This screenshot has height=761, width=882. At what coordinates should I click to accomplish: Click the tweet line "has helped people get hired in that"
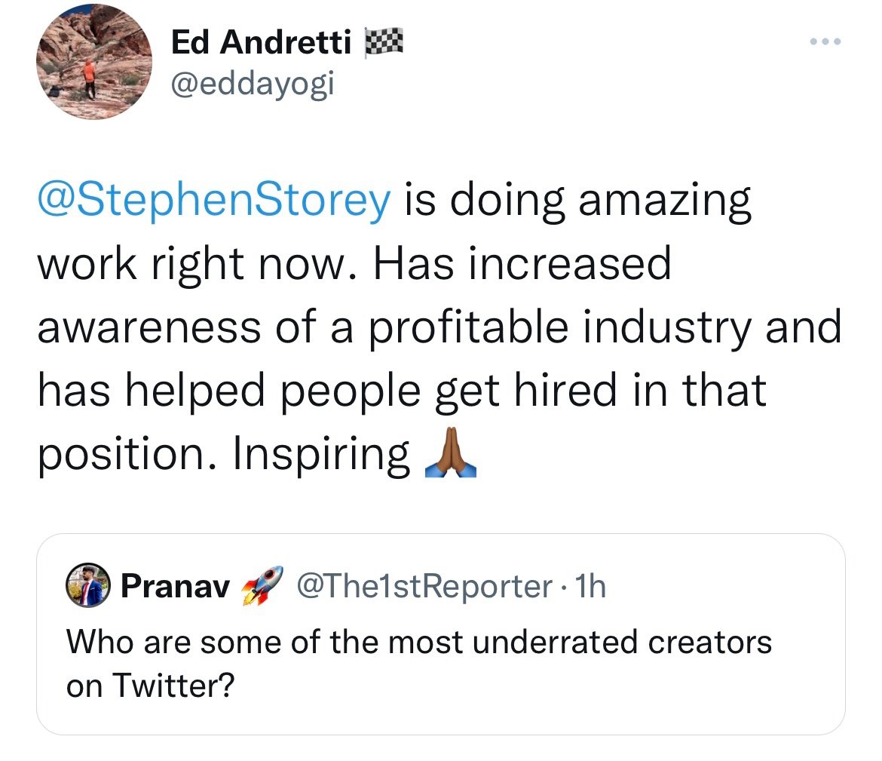401,391
